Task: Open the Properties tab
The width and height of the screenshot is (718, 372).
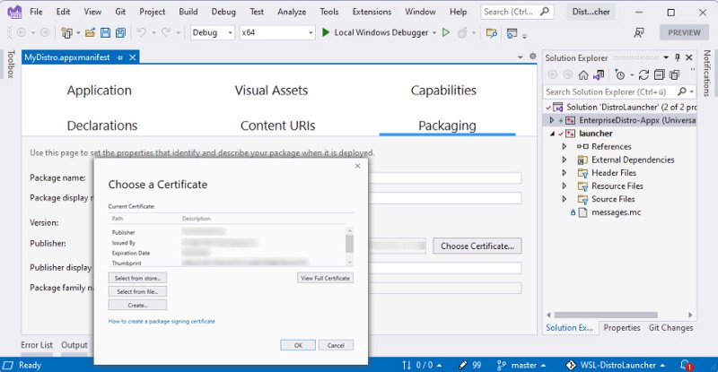Action: click(x=622, y=327)
